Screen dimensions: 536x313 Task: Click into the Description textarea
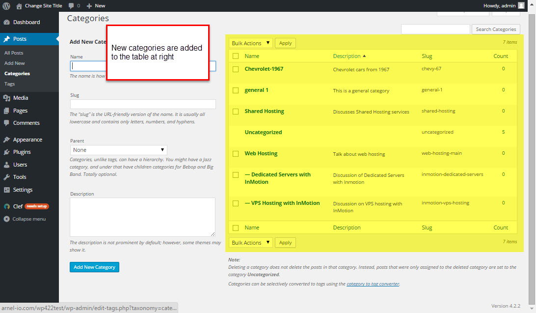(142, 217)
